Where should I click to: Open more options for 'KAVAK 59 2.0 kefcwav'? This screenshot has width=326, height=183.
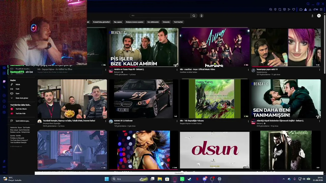pos(177,121)
